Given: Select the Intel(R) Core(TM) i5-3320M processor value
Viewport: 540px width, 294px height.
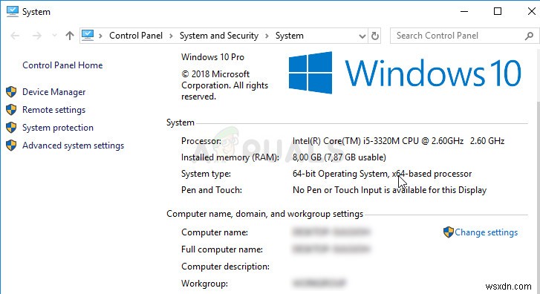Looking at the screenshot, I should tap(398, 141).
